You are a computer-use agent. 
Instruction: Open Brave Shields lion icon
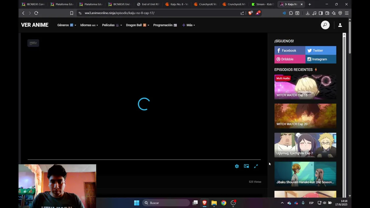click(250, 13)
